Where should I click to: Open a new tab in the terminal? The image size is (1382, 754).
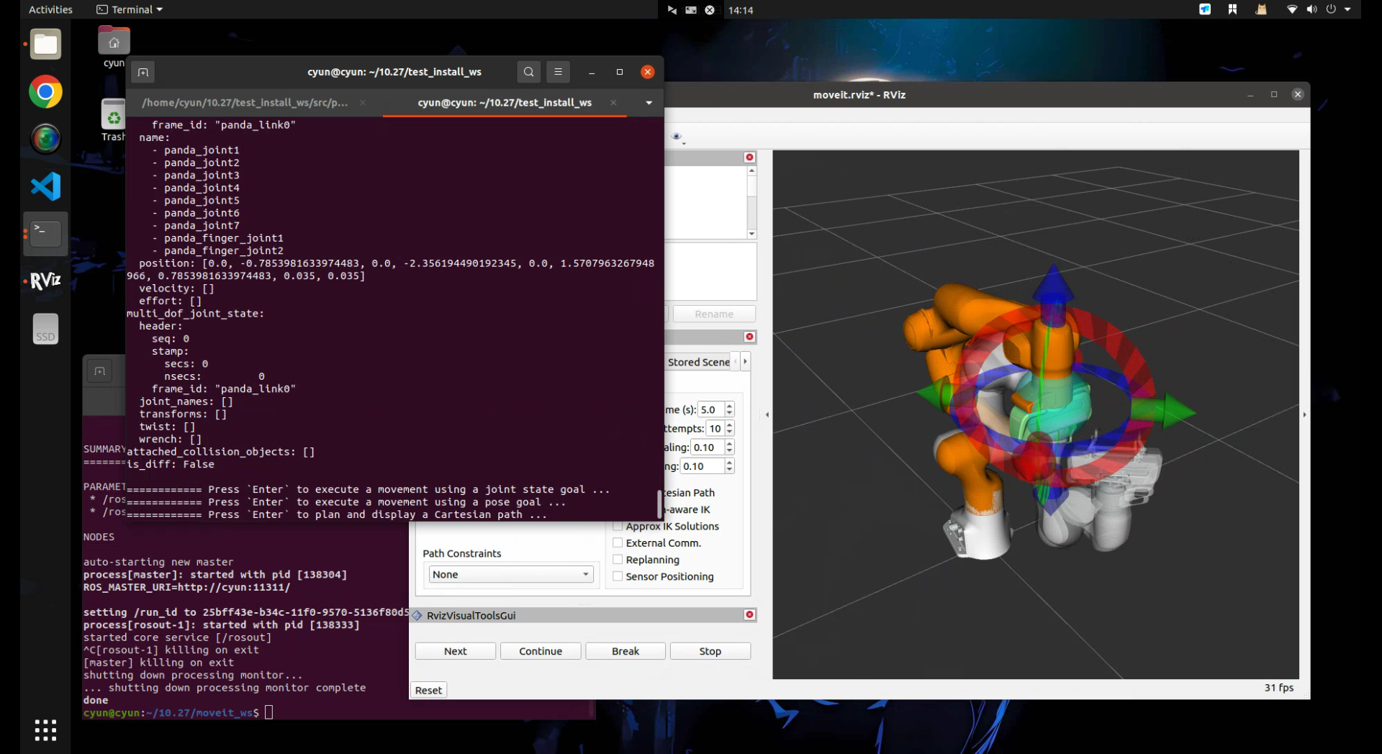[143, 72]
